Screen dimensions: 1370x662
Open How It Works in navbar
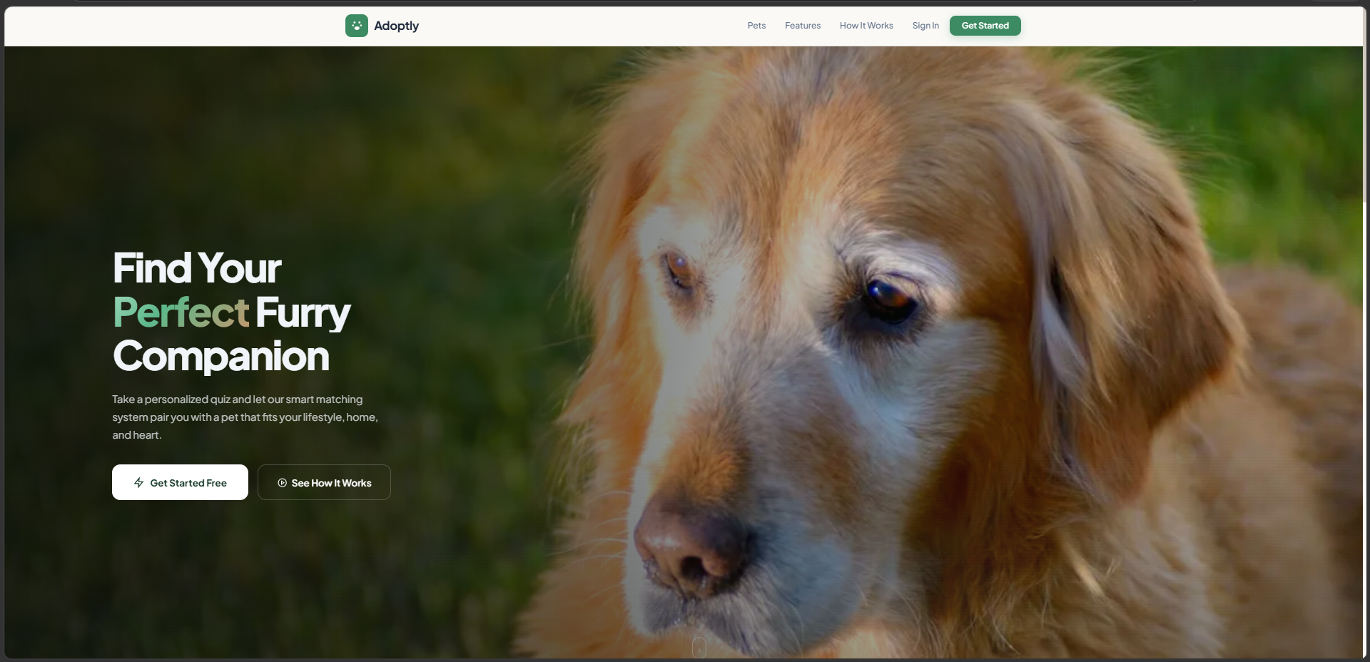(x=866, y=26)
